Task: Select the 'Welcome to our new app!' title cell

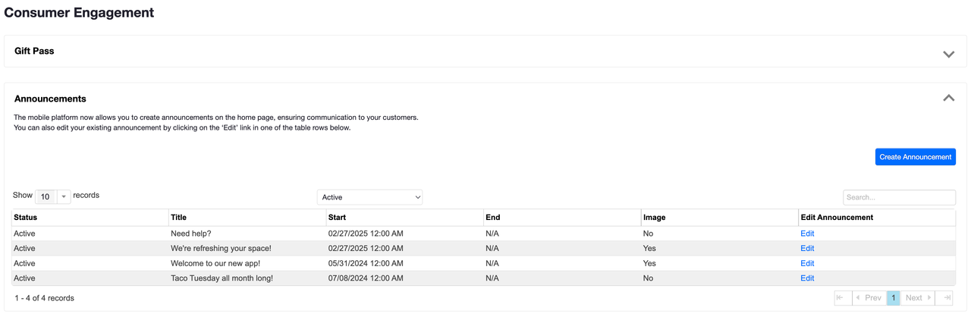Action: (247, 263)
